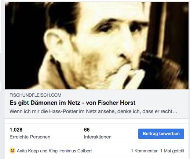Click the 66 interactions number

tap(87, 130)
